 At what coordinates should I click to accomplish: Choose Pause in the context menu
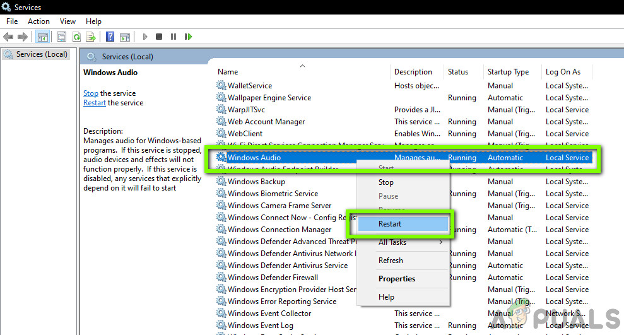403,196
